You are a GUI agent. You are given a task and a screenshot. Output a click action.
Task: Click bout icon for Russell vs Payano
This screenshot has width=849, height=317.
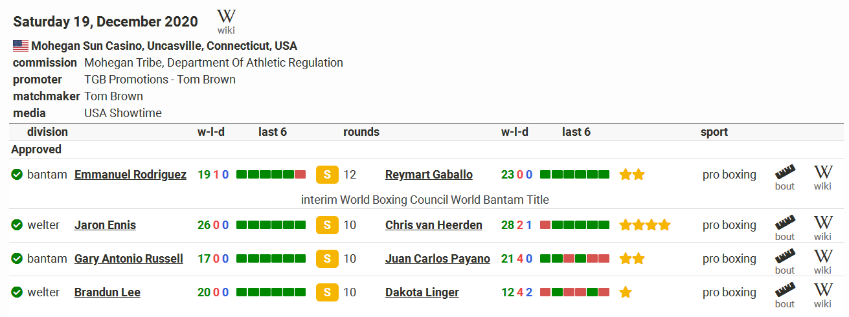[785, 262]
